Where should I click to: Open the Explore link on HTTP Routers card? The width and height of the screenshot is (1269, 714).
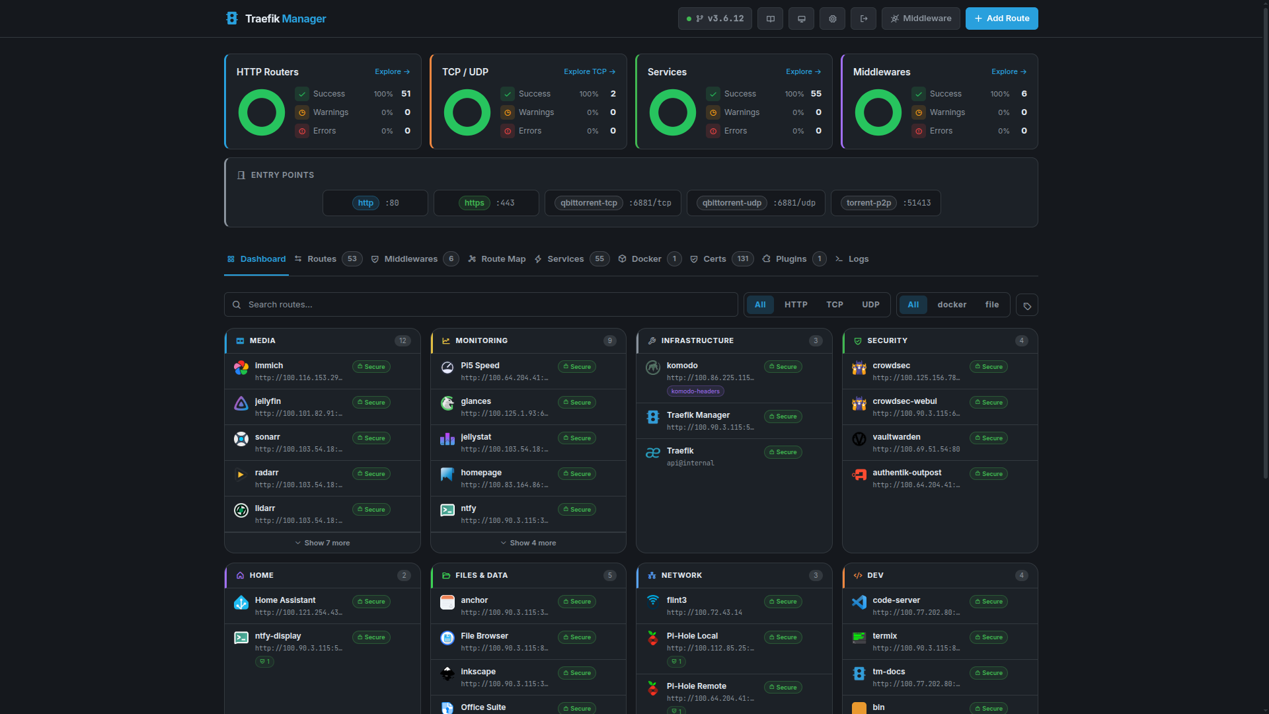point(391,71)
